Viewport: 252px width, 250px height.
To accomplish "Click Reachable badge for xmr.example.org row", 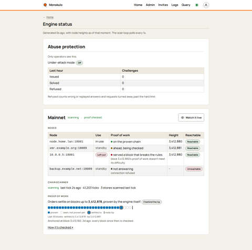I will [193, 148].
